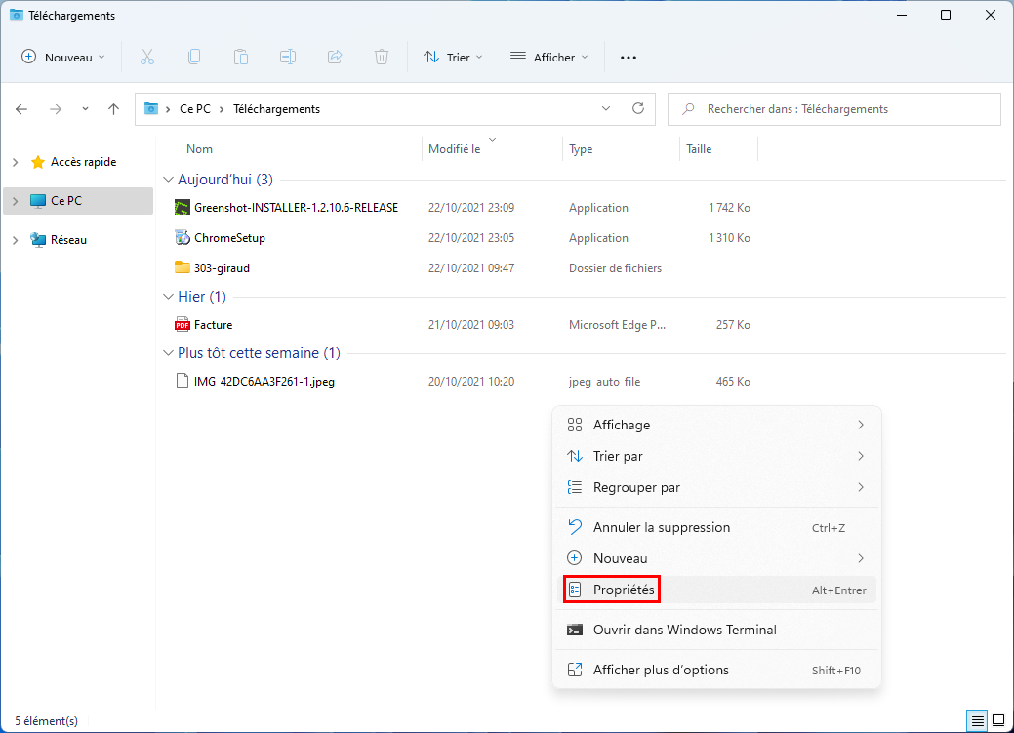Click the Ce PC computer icon

[x=38, y=200]
